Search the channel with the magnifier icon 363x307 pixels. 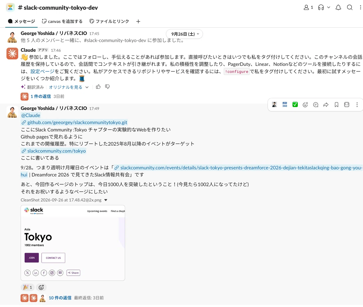350,7
